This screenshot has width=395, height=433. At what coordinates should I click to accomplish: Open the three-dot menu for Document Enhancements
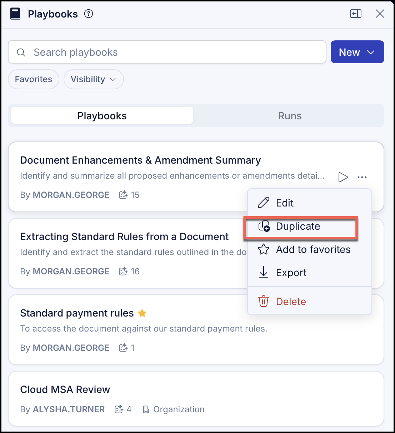click(x=362, y=177)
